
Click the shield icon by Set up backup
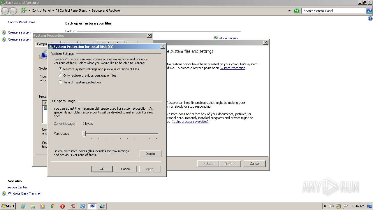point(216,38)
